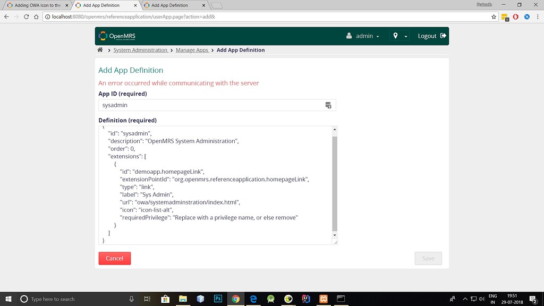Open Photoshop from the taskbar
This screenshot has height=306, width=544.
[x=218, y=299]
